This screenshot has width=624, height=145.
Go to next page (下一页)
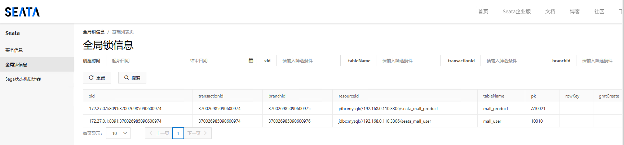197,133
